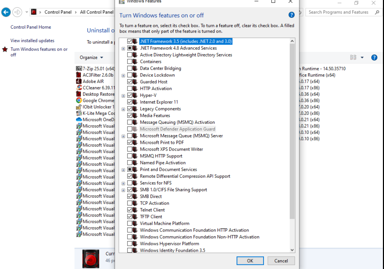
Task: Click the Control Panel address bar icon
Action: tap(34, 12)
